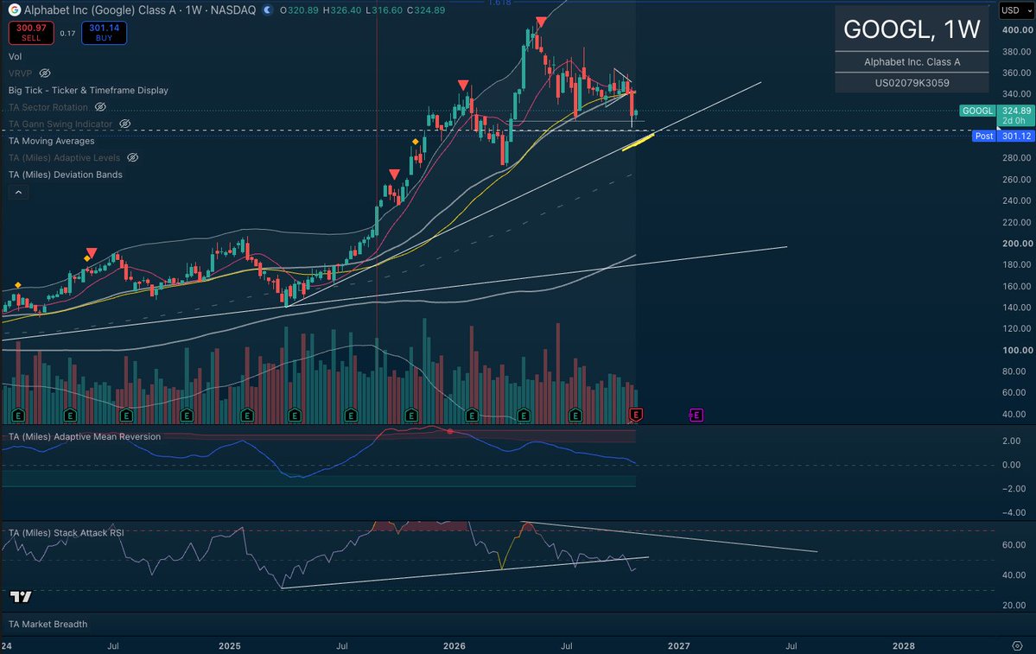The height and width of the screenshot is (654, 1036).
Task: Show TA (Miles) Adaptive Levels via eye icon
Action: click(x=132, y=158)
